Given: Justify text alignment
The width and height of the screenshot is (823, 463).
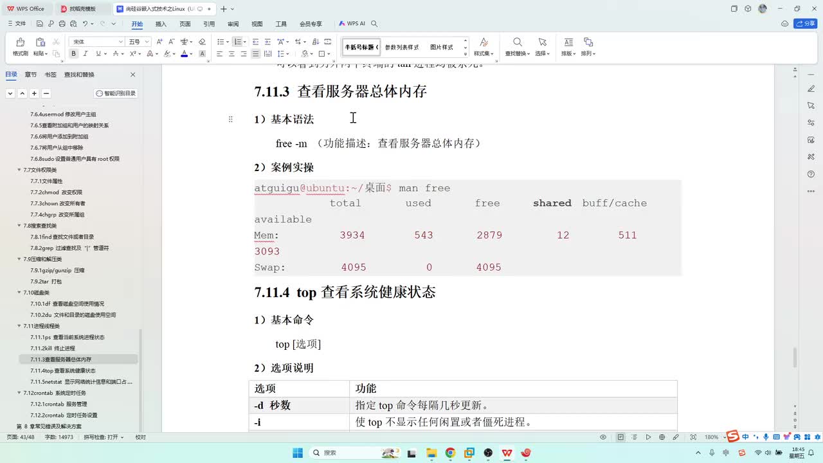Looking at the screenshot, I should [x=256, y=54].
